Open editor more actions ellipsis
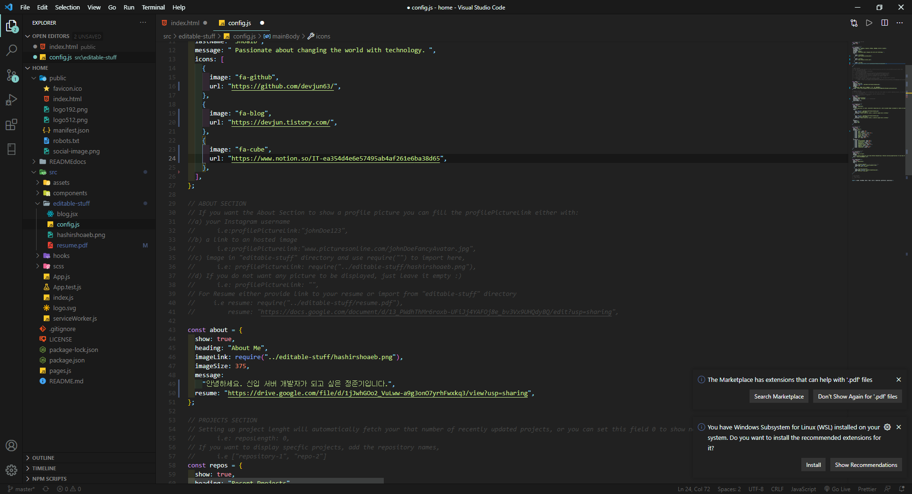 [x=900, y=23]
